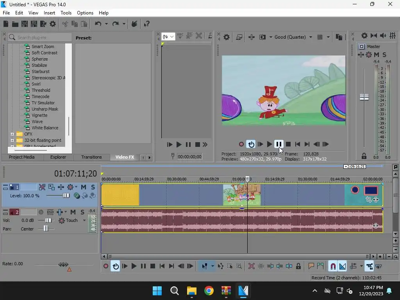Insert a marker on the timeline
This screenshot has width=400, height=300.
pyautogui.click(x=311, y=266)
